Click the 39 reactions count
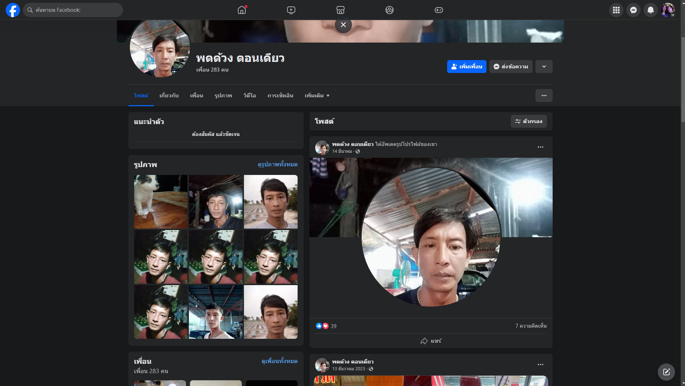 (333, 326)
